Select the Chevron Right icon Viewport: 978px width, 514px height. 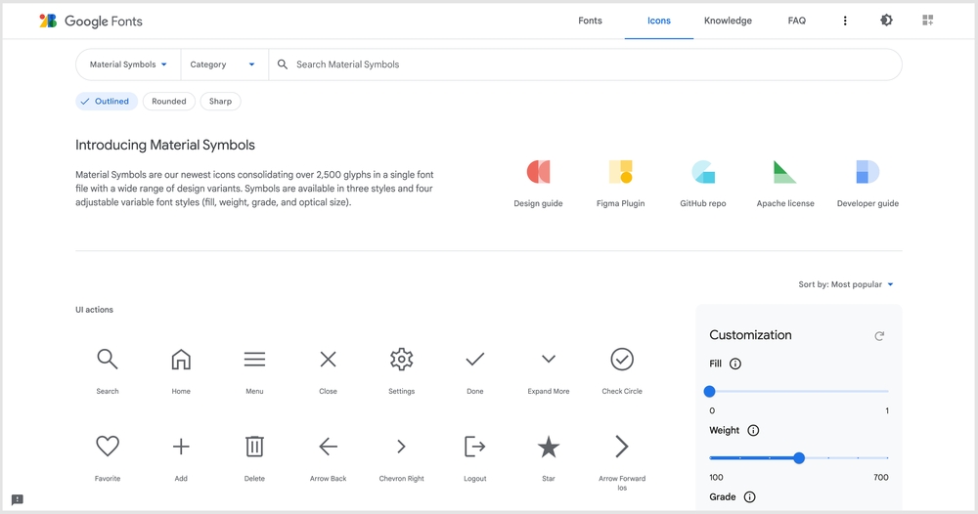[x=402, y=447]
